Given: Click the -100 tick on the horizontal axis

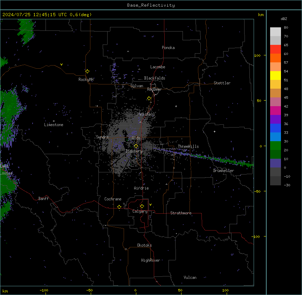Looking at the screenshot, I should [44, 290].
